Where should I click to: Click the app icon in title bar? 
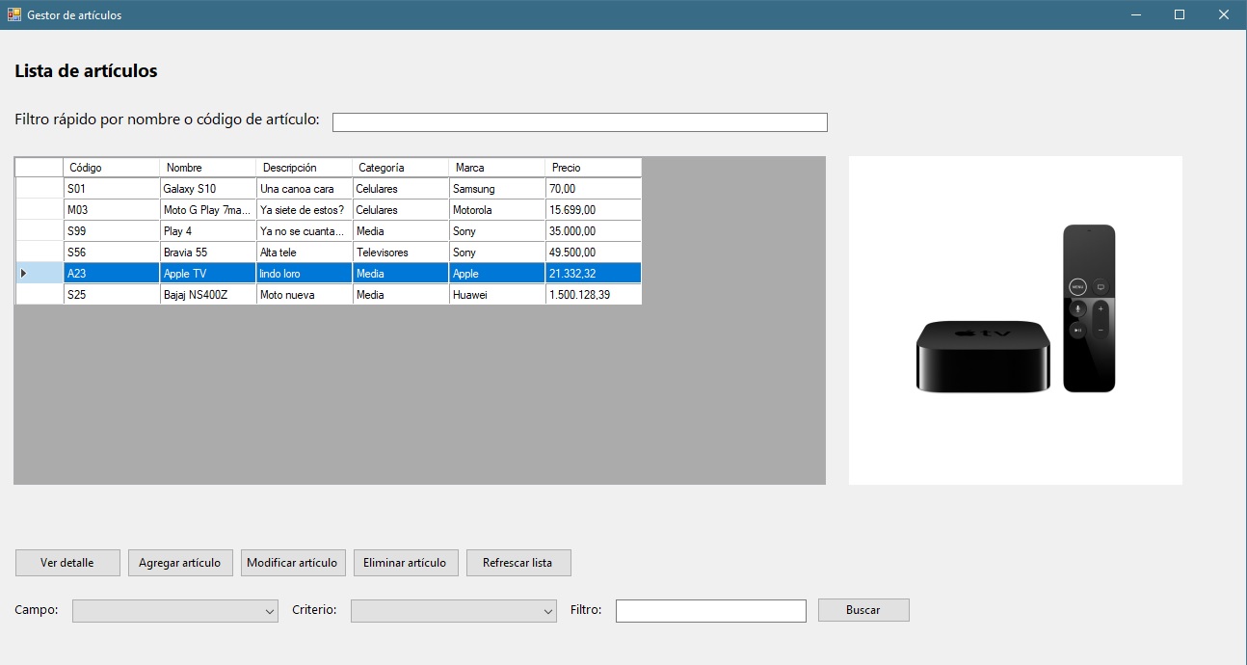pos(14,14)
